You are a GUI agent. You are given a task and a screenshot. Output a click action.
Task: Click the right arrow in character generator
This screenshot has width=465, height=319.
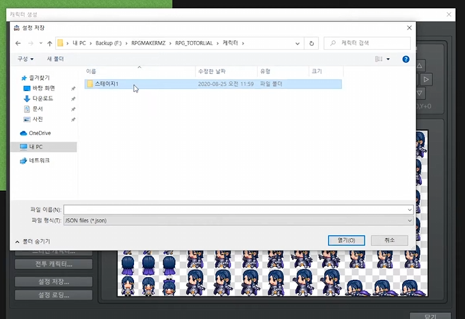click(x=426, y=79)
